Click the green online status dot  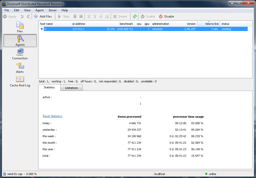coord(206,174)
